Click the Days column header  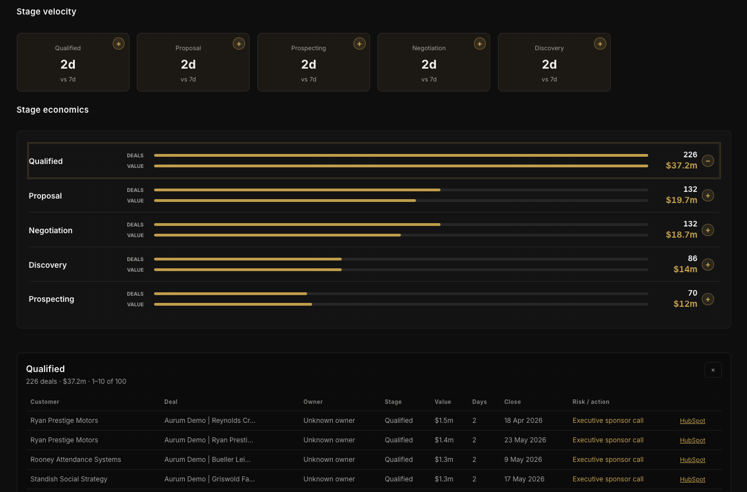click(x=480, y=402)
